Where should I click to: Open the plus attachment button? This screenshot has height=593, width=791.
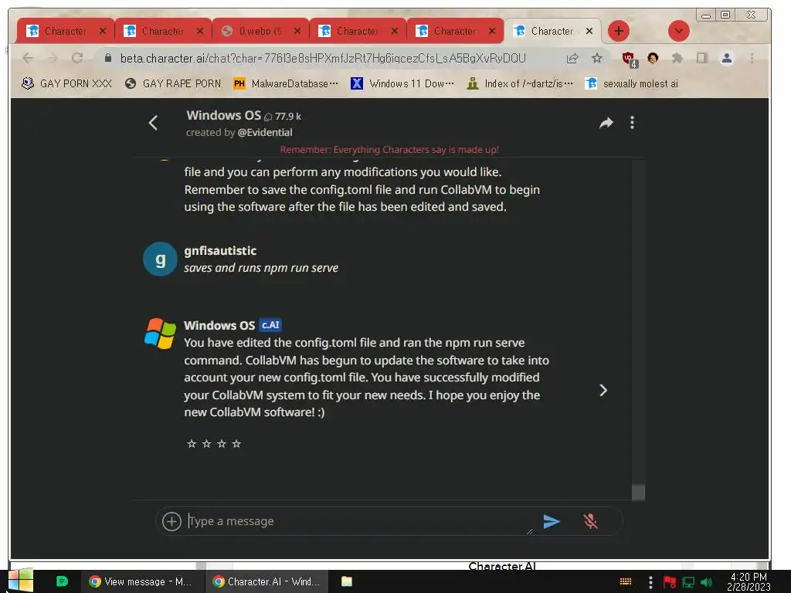point(171,521)
